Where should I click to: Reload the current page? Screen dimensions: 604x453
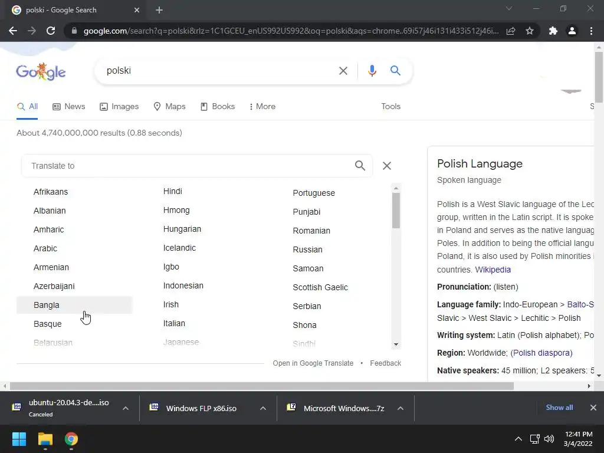(x=51, y=31)
